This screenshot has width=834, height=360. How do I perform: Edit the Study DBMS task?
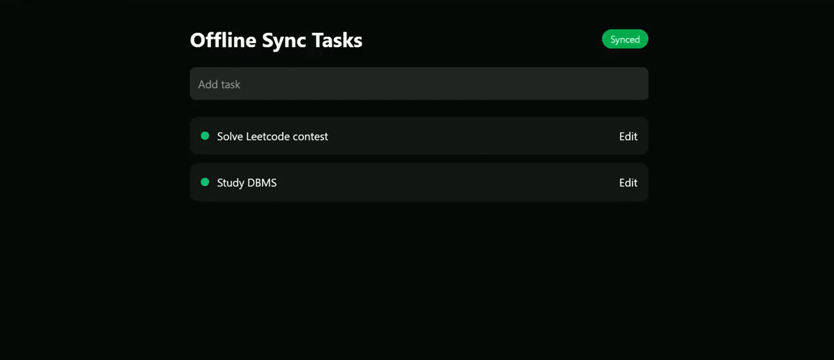click(x=628, y=183)
